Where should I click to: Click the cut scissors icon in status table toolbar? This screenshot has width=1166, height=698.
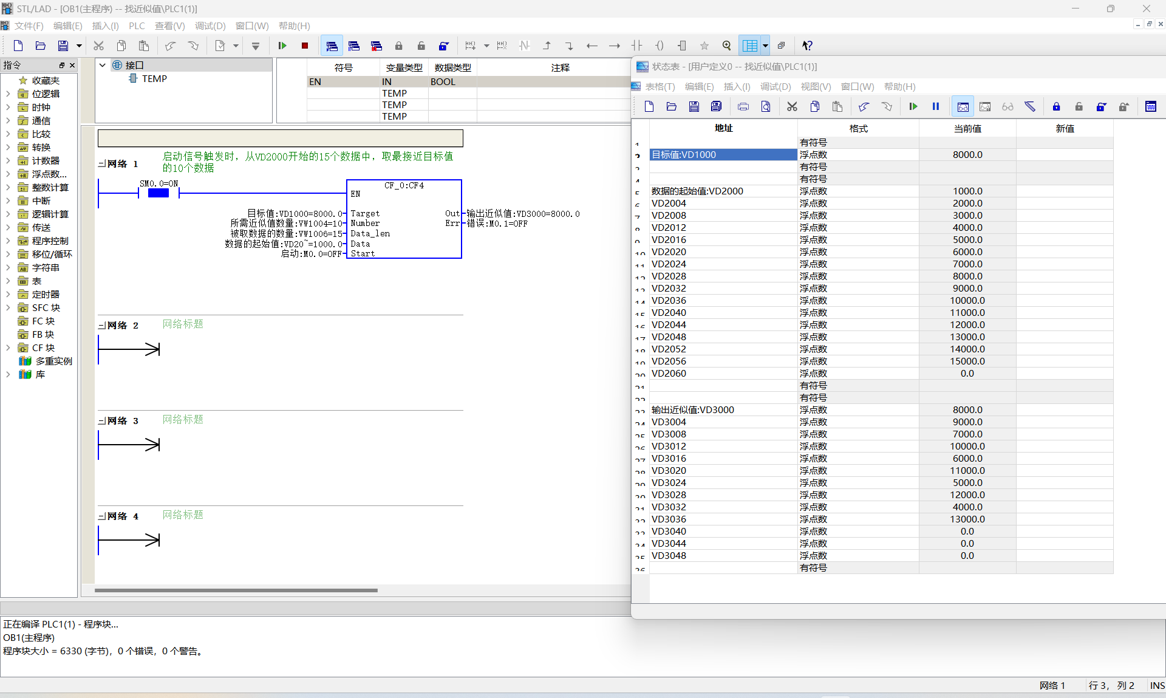tap(792, 106)
